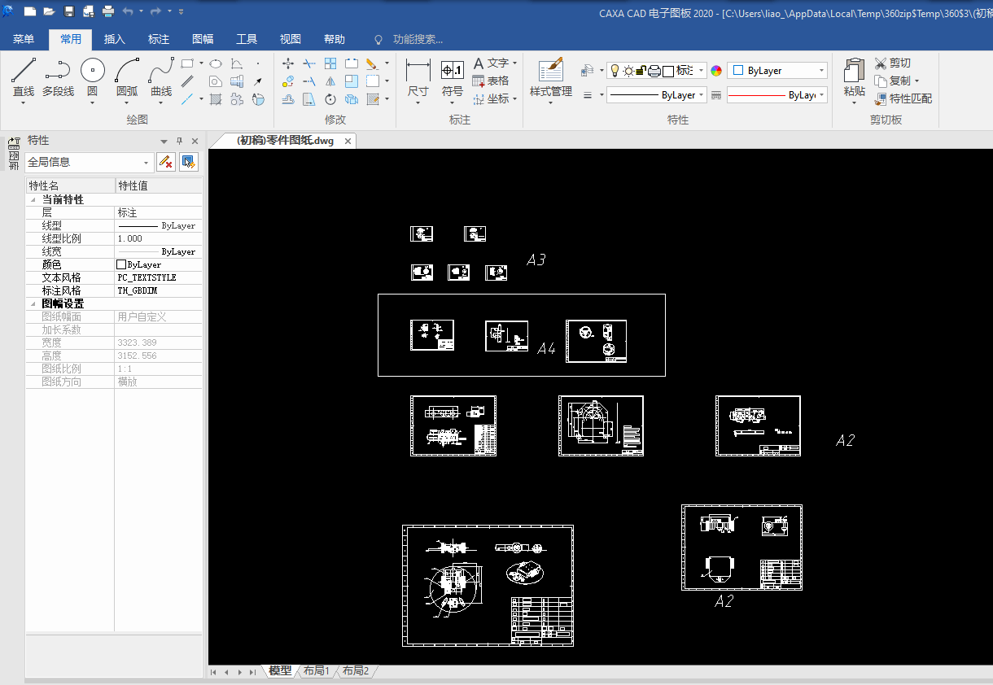Toggle the layer padlock icon
The image size is (993, 685).
tap(641, 71)
